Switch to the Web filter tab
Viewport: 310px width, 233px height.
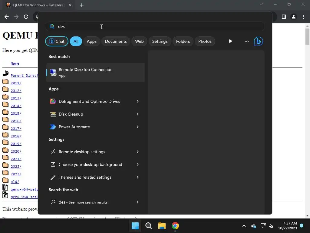(x=139, y=41)
